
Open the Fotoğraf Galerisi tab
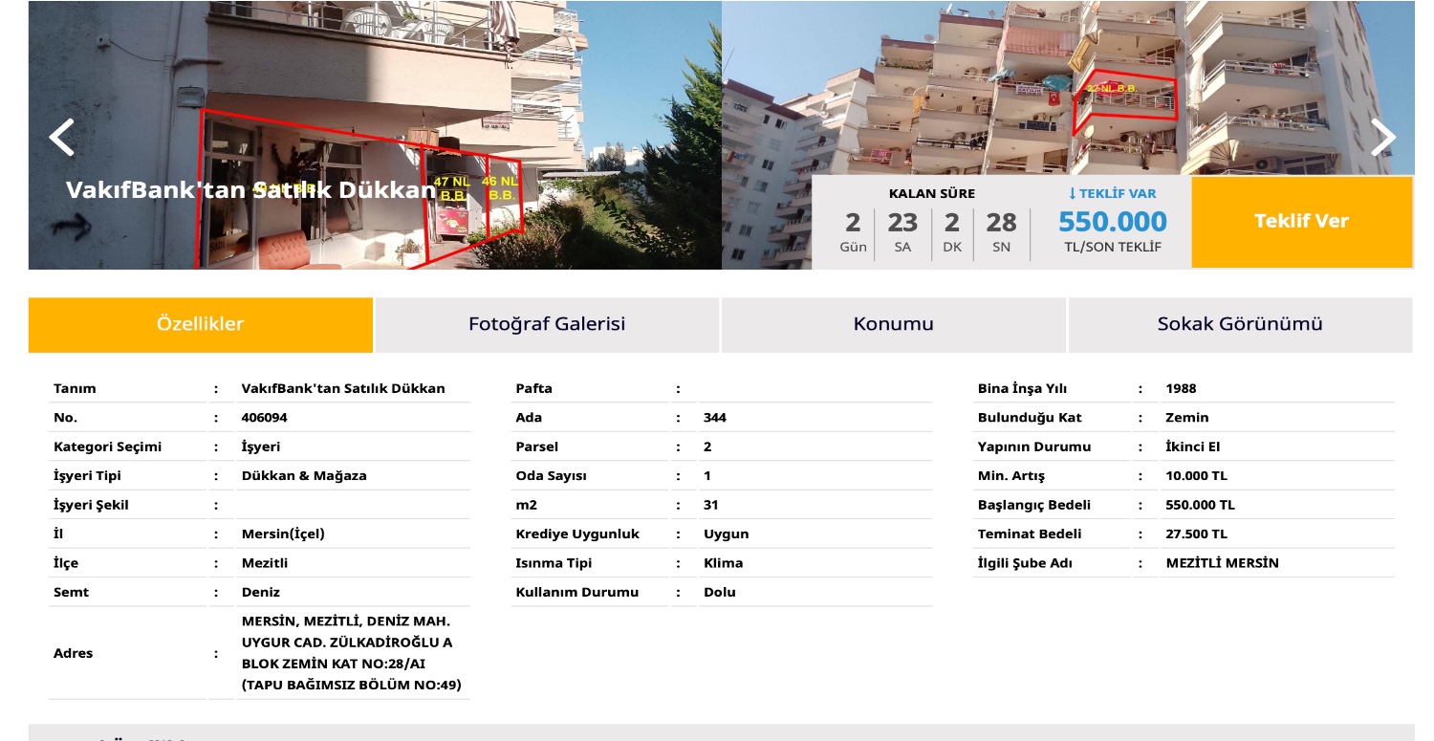[547, 324]
